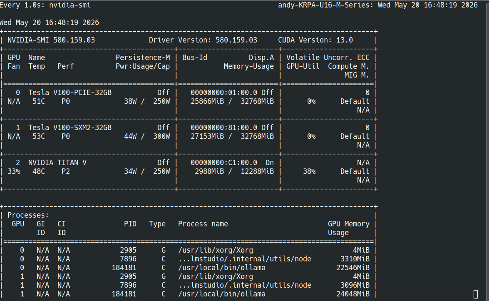Click the 2988MiB memory usage value

[209, 171]
